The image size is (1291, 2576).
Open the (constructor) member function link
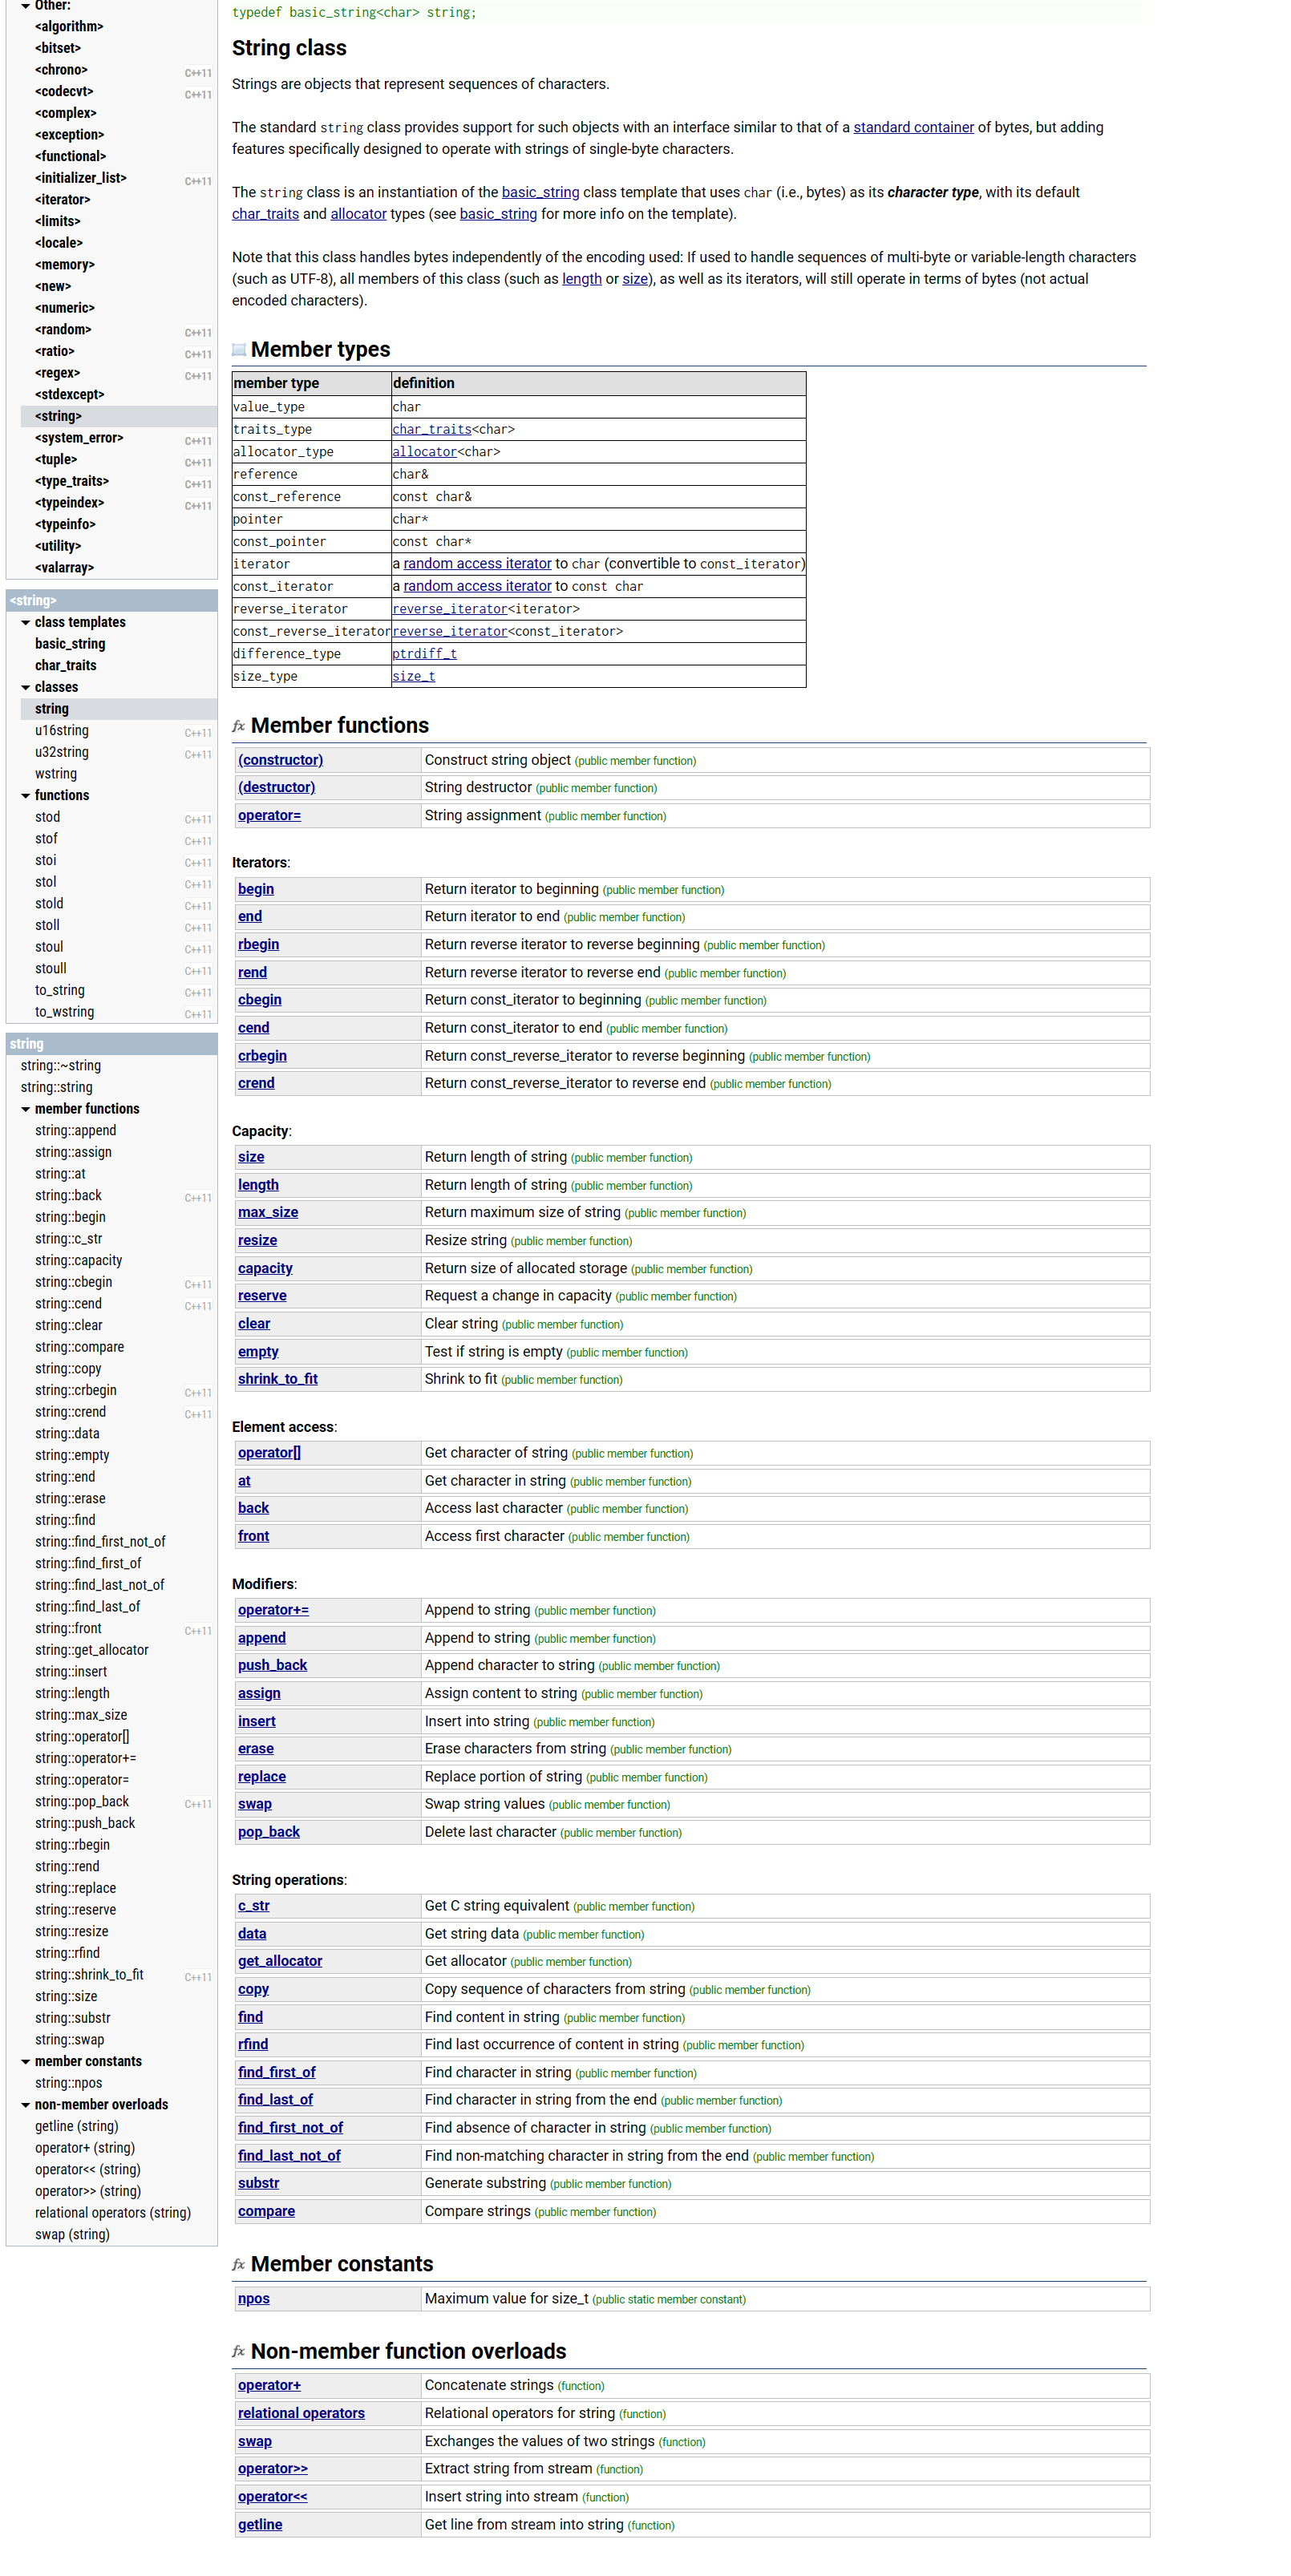280,760
